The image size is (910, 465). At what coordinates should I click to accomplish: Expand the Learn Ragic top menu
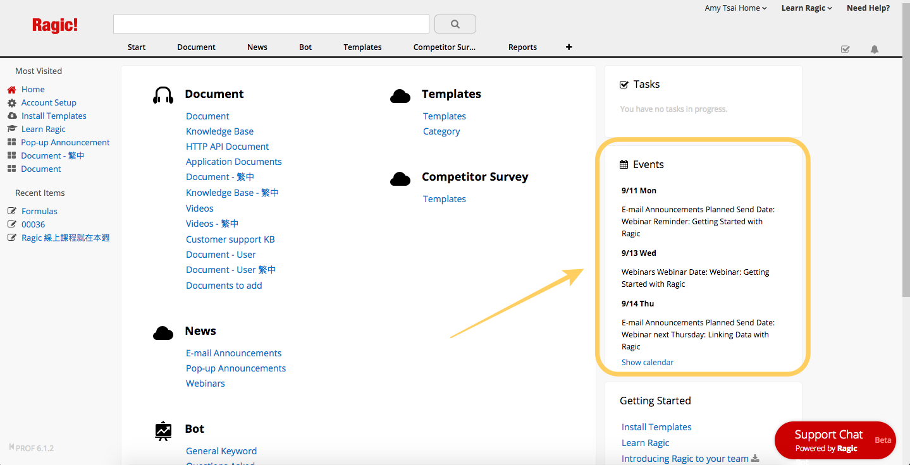point(806,8)
